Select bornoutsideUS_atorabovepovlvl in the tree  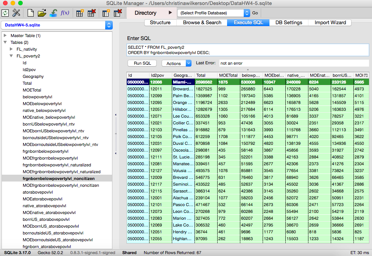53,233
